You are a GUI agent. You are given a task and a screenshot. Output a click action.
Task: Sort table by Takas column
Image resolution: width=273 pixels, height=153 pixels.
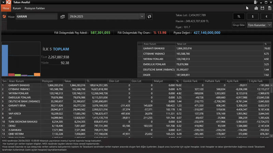click(74, 81)
